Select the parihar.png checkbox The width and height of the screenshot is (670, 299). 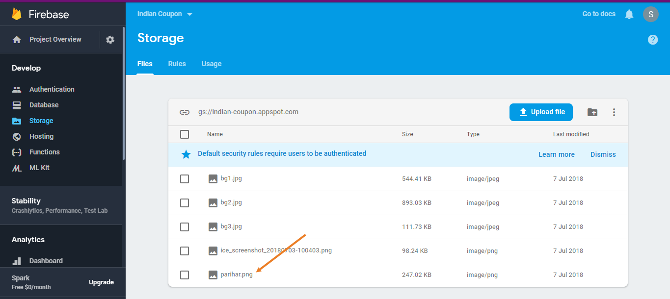click(185, 275)
